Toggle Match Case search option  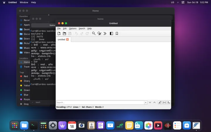click(160, 102)
